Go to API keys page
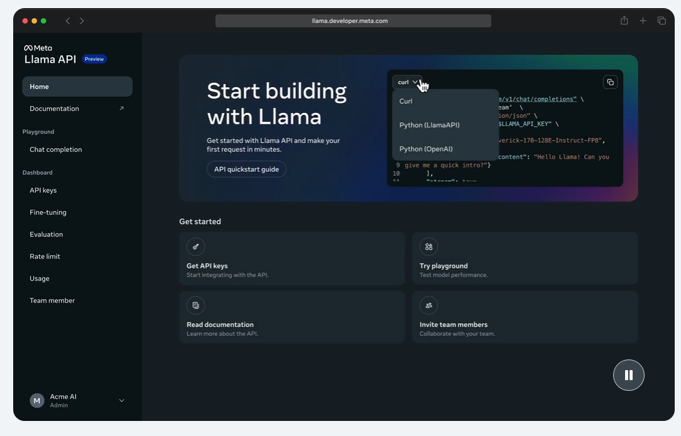The image size is (681, 436). [x=77, y=190]
